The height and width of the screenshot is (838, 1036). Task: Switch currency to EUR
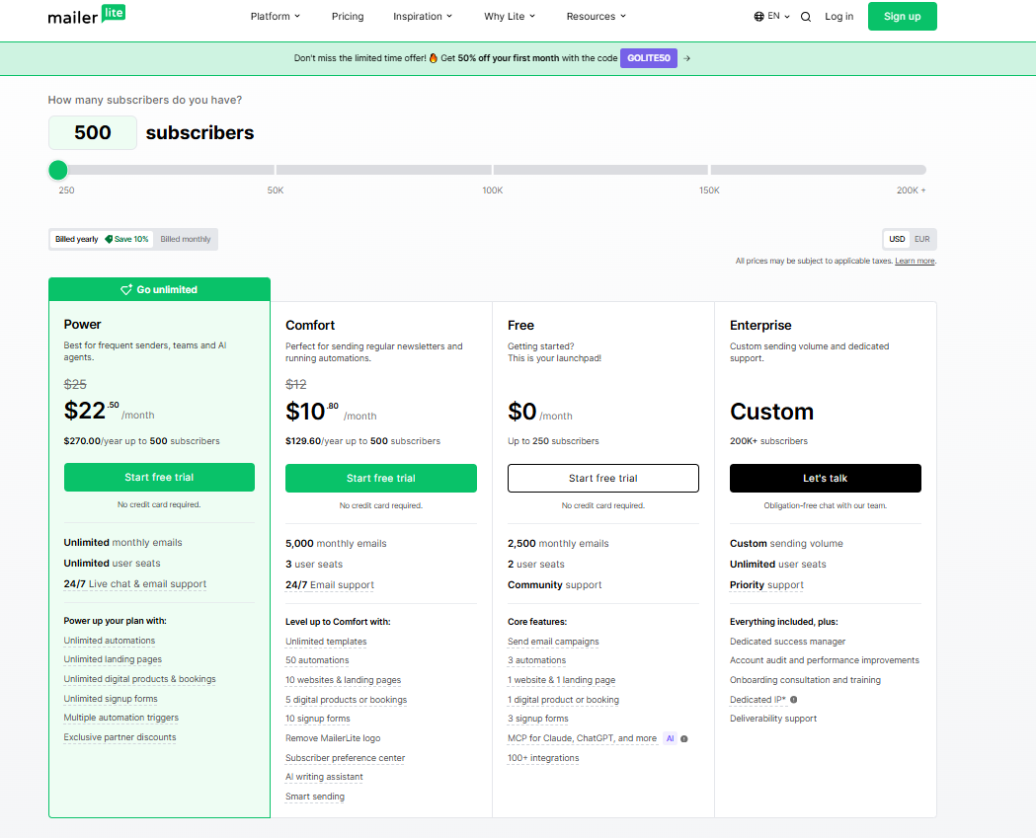921,239
